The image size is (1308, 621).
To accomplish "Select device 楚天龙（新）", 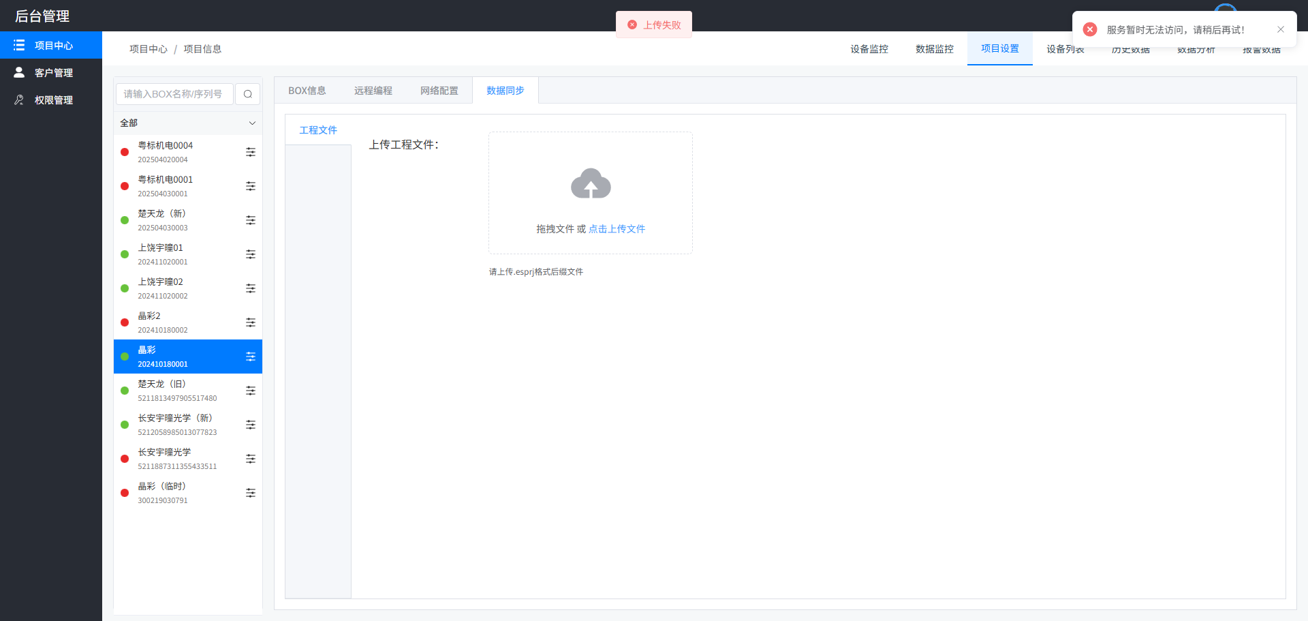I will 188,220.
